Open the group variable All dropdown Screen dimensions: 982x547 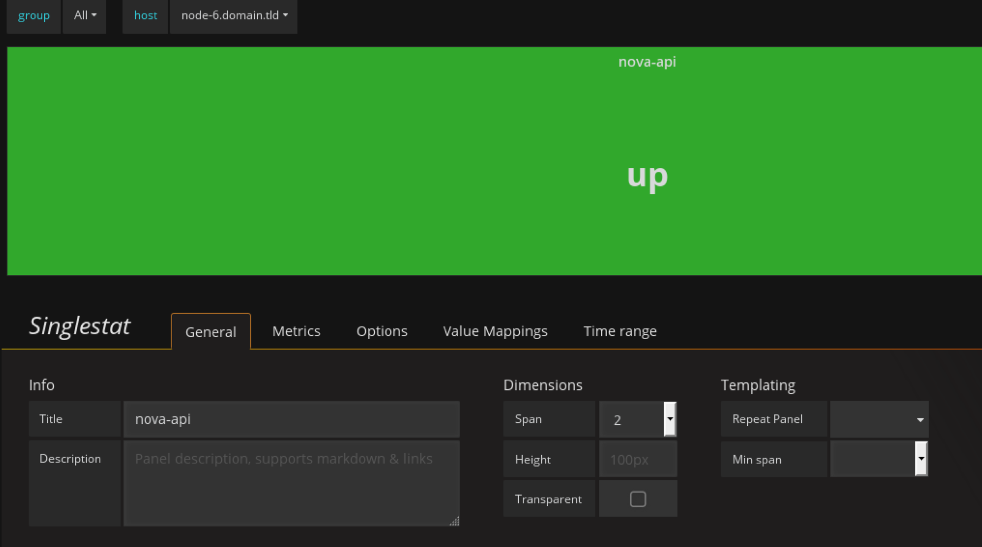click(85, 15)
